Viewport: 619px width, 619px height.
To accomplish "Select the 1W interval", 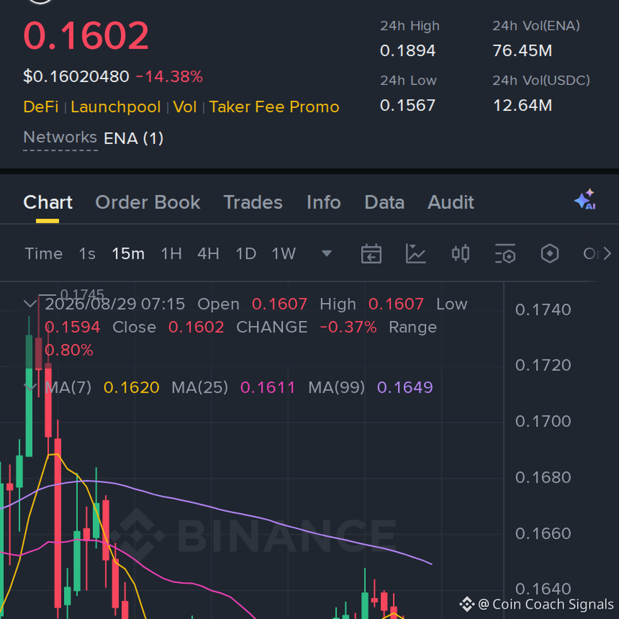I will coord(284,253).
